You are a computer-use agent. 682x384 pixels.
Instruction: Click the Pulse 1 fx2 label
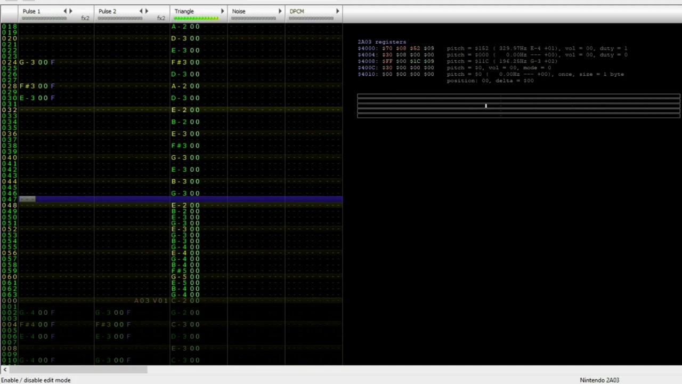pyautogui.click(x=85, y=19)
